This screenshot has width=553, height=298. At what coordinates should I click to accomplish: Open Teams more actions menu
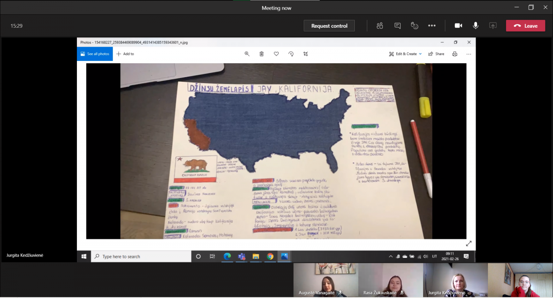(x=432, y=26)
